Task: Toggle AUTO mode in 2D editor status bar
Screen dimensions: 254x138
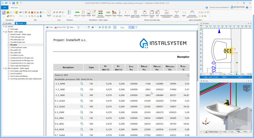Action: tap(240, 77)
